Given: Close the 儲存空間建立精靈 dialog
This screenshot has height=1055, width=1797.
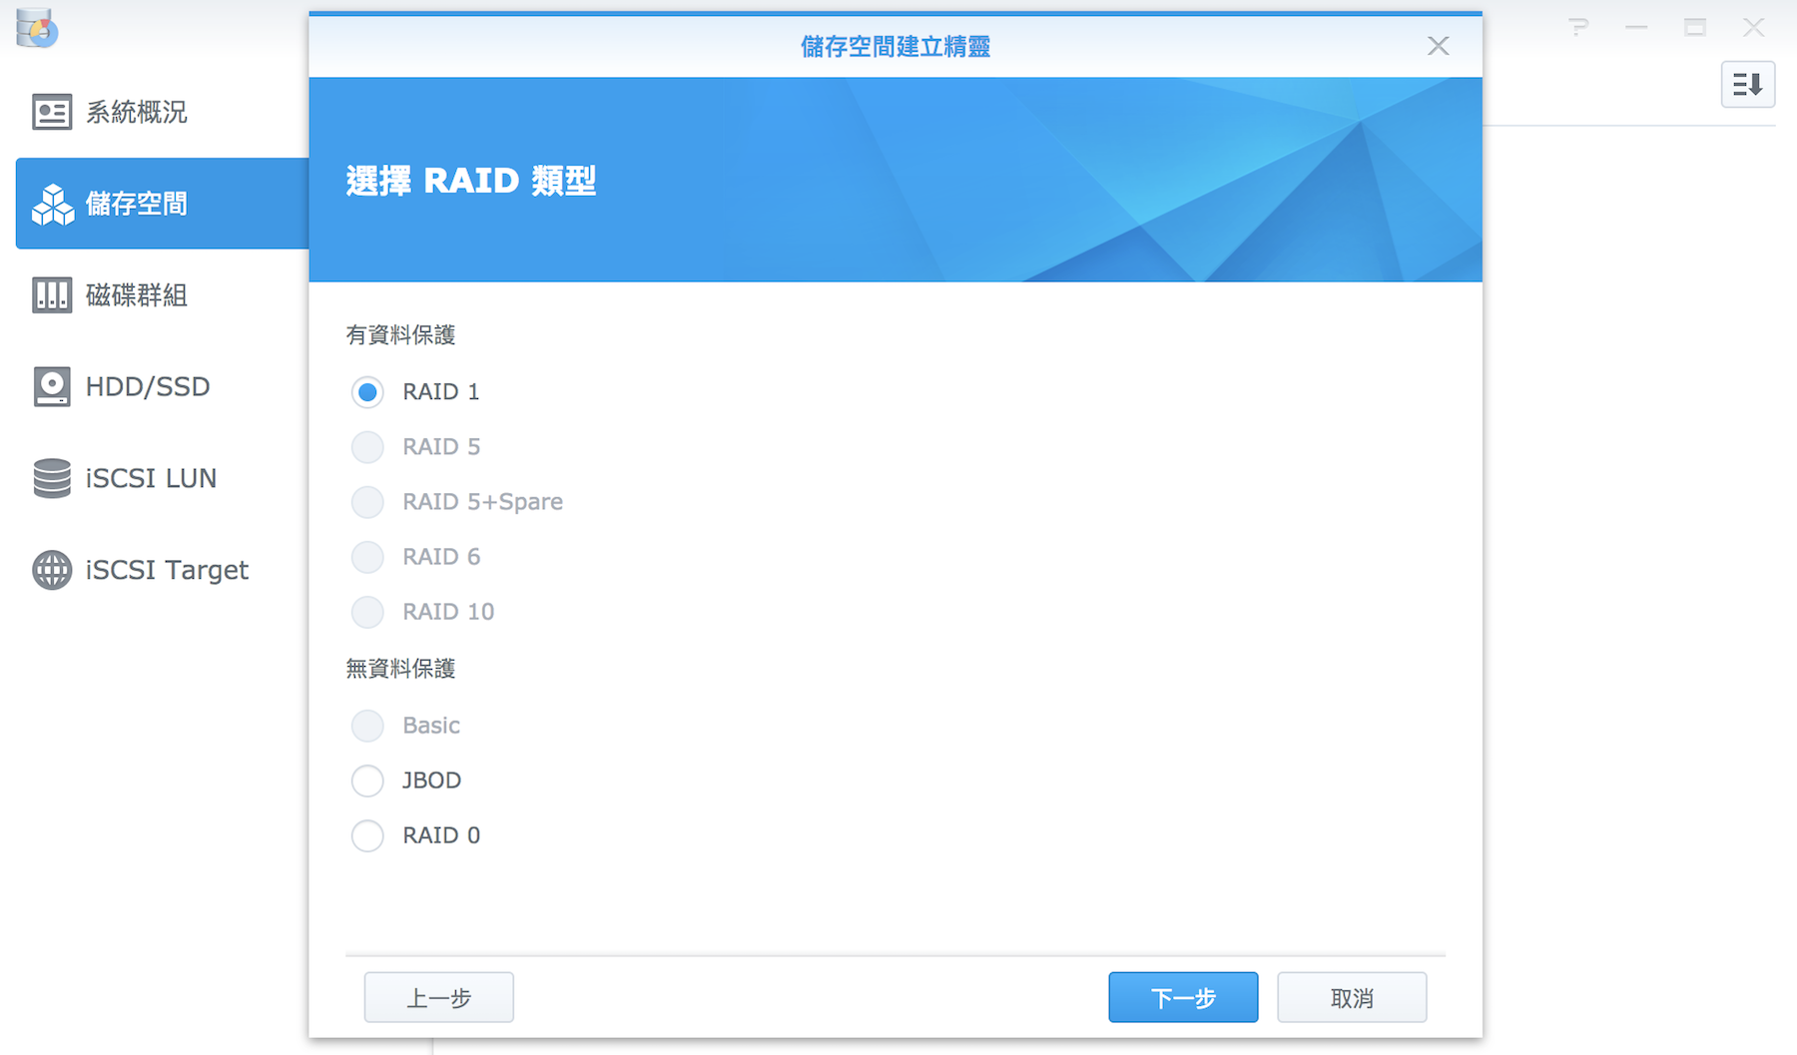Looking at the screenshot, I should [x=1438, y=46].
